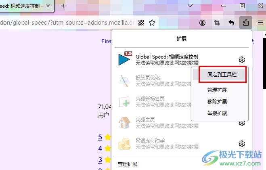Click the undo back arrow toolbar icon

(231, 23)
